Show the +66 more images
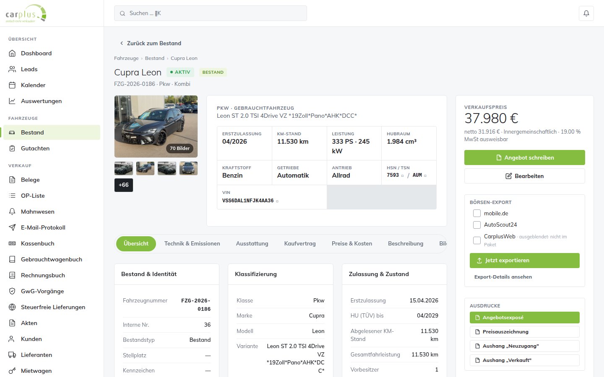 pyautogui.click(x=124, y=185)
